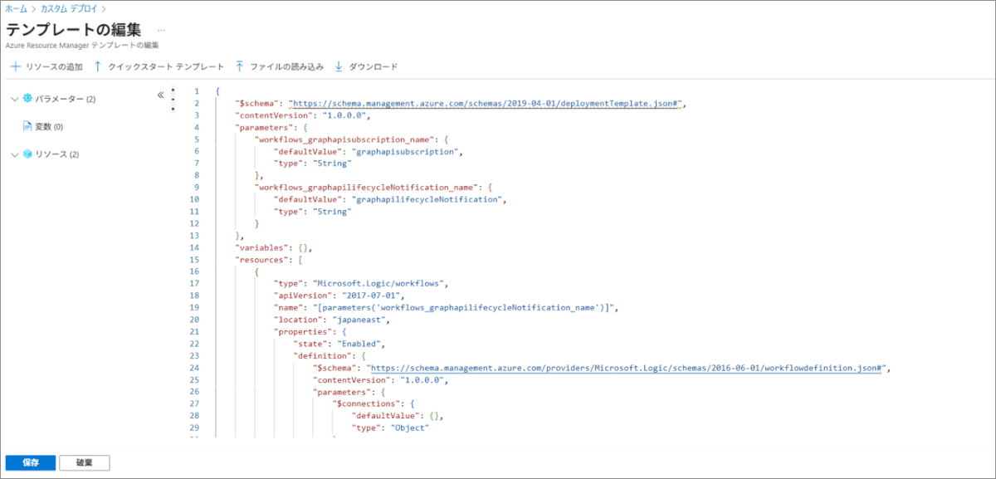The height and width of the screenshot is (479, 996).
Task: Click the 保存 button
Action: 31,462
